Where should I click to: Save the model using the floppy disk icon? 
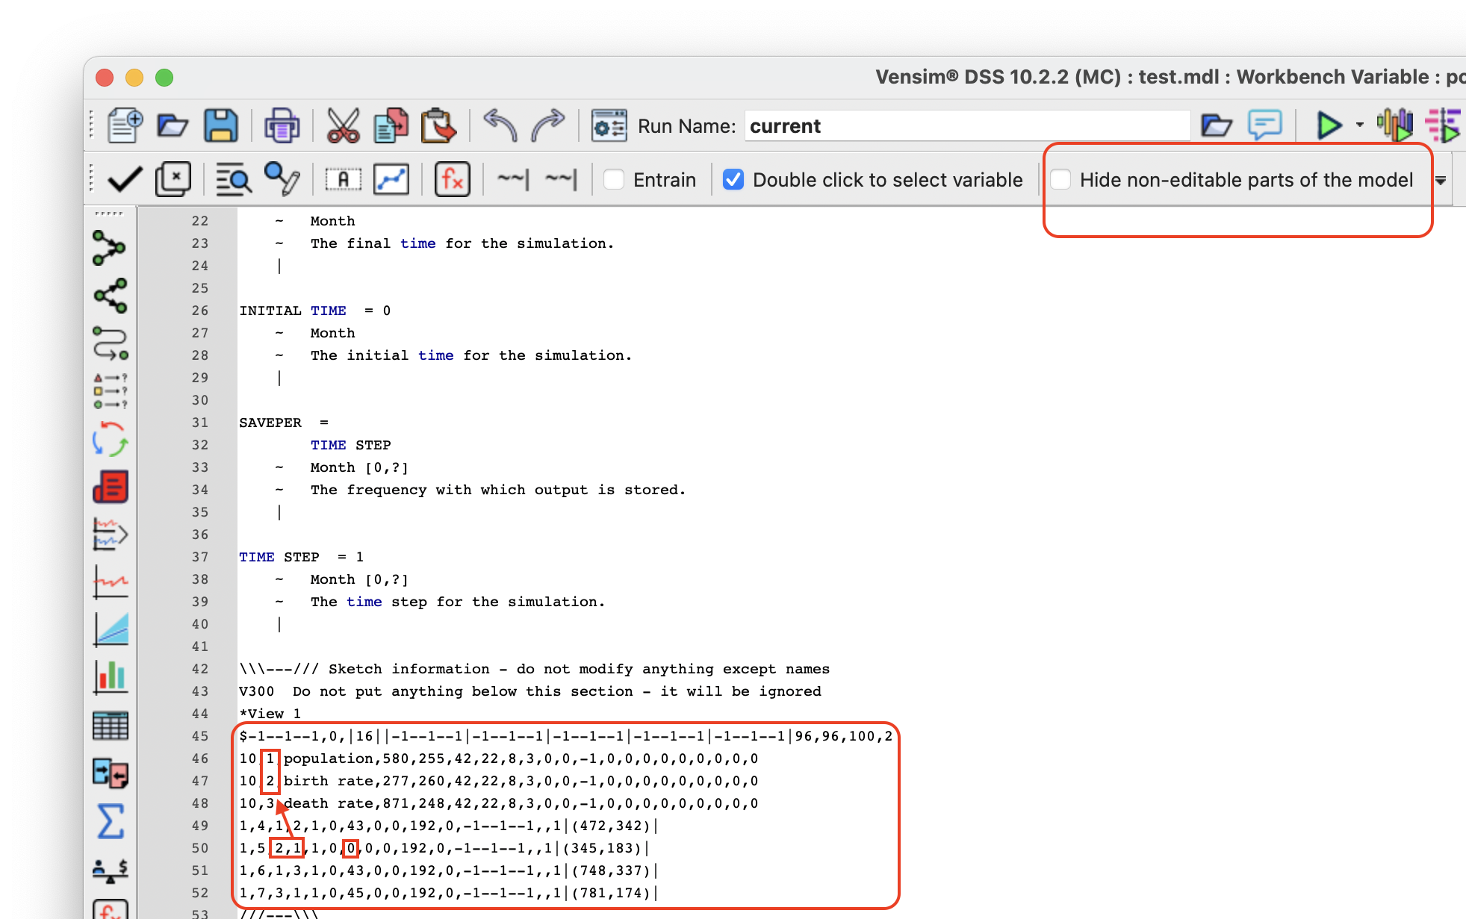(x=221, y=125)
